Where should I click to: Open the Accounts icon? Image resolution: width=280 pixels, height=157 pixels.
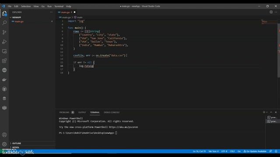4,135
